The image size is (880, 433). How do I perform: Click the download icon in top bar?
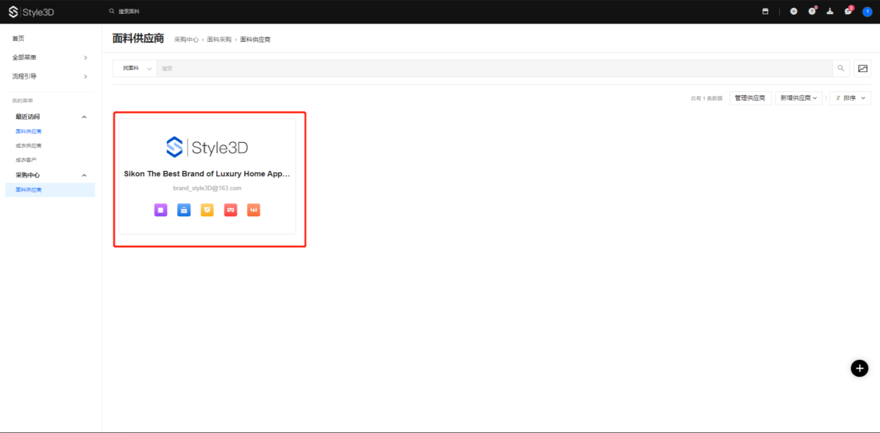pyautogui.click(x=830, y=12)
